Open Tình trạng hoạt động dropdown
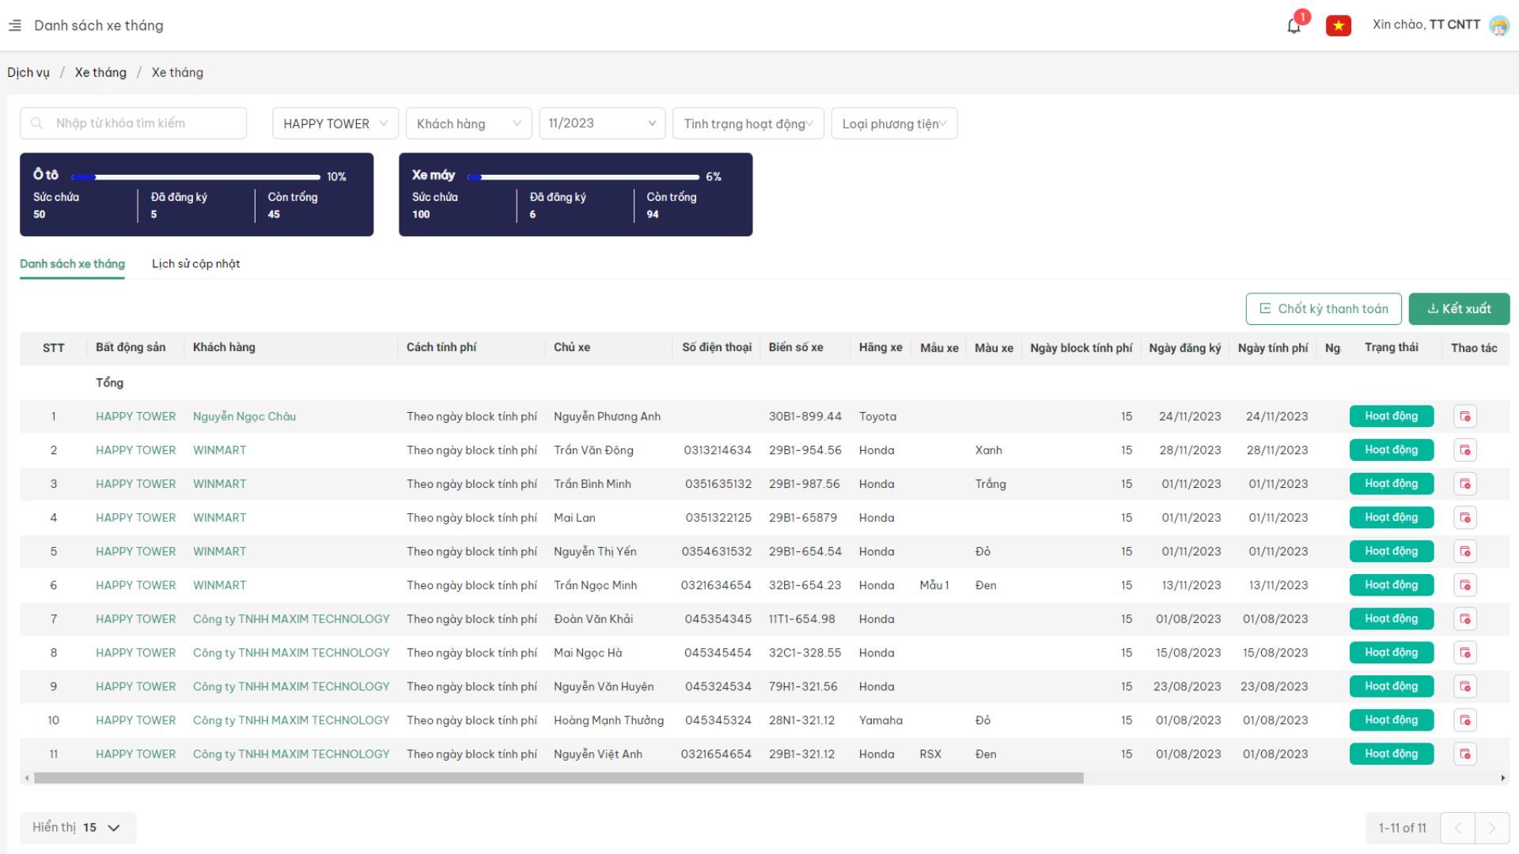This screenshot has width=1519, height=854. [748, 123]
